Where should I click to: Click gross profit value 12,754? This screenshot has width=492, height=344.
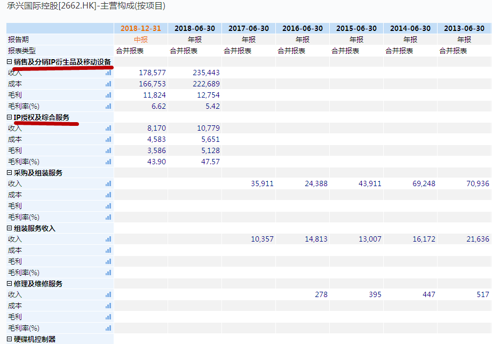click(x=208, y=95)
